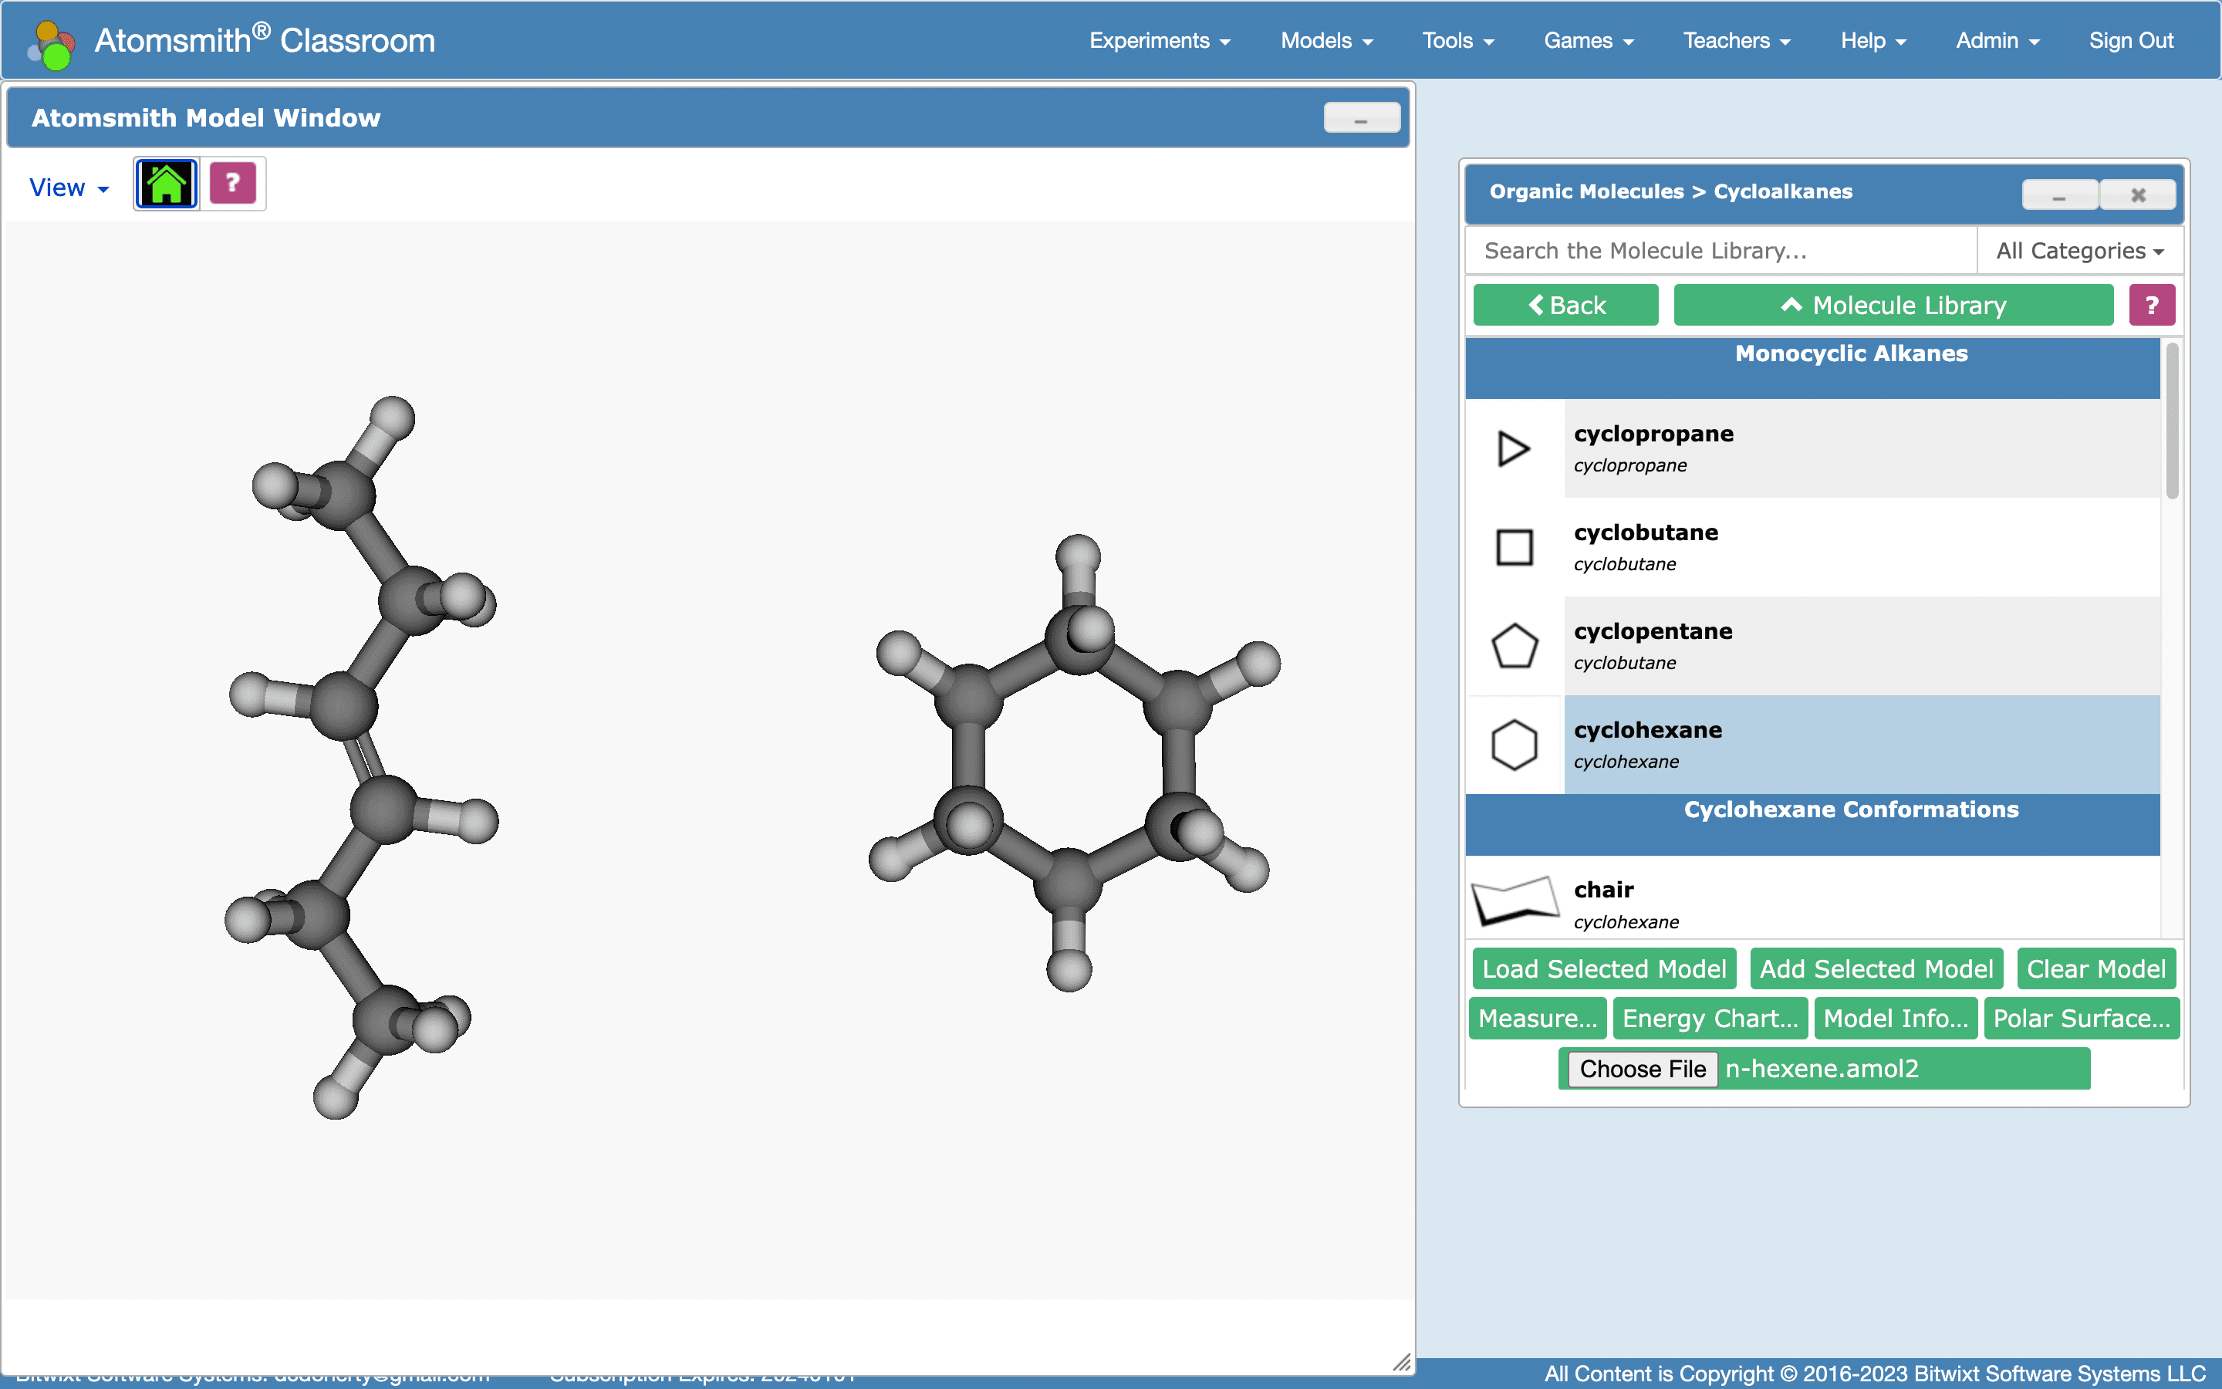Image resolution: width=2222 pixels, height=1389 pixels.
Task: Click Sign Out
Action: 2131,40
